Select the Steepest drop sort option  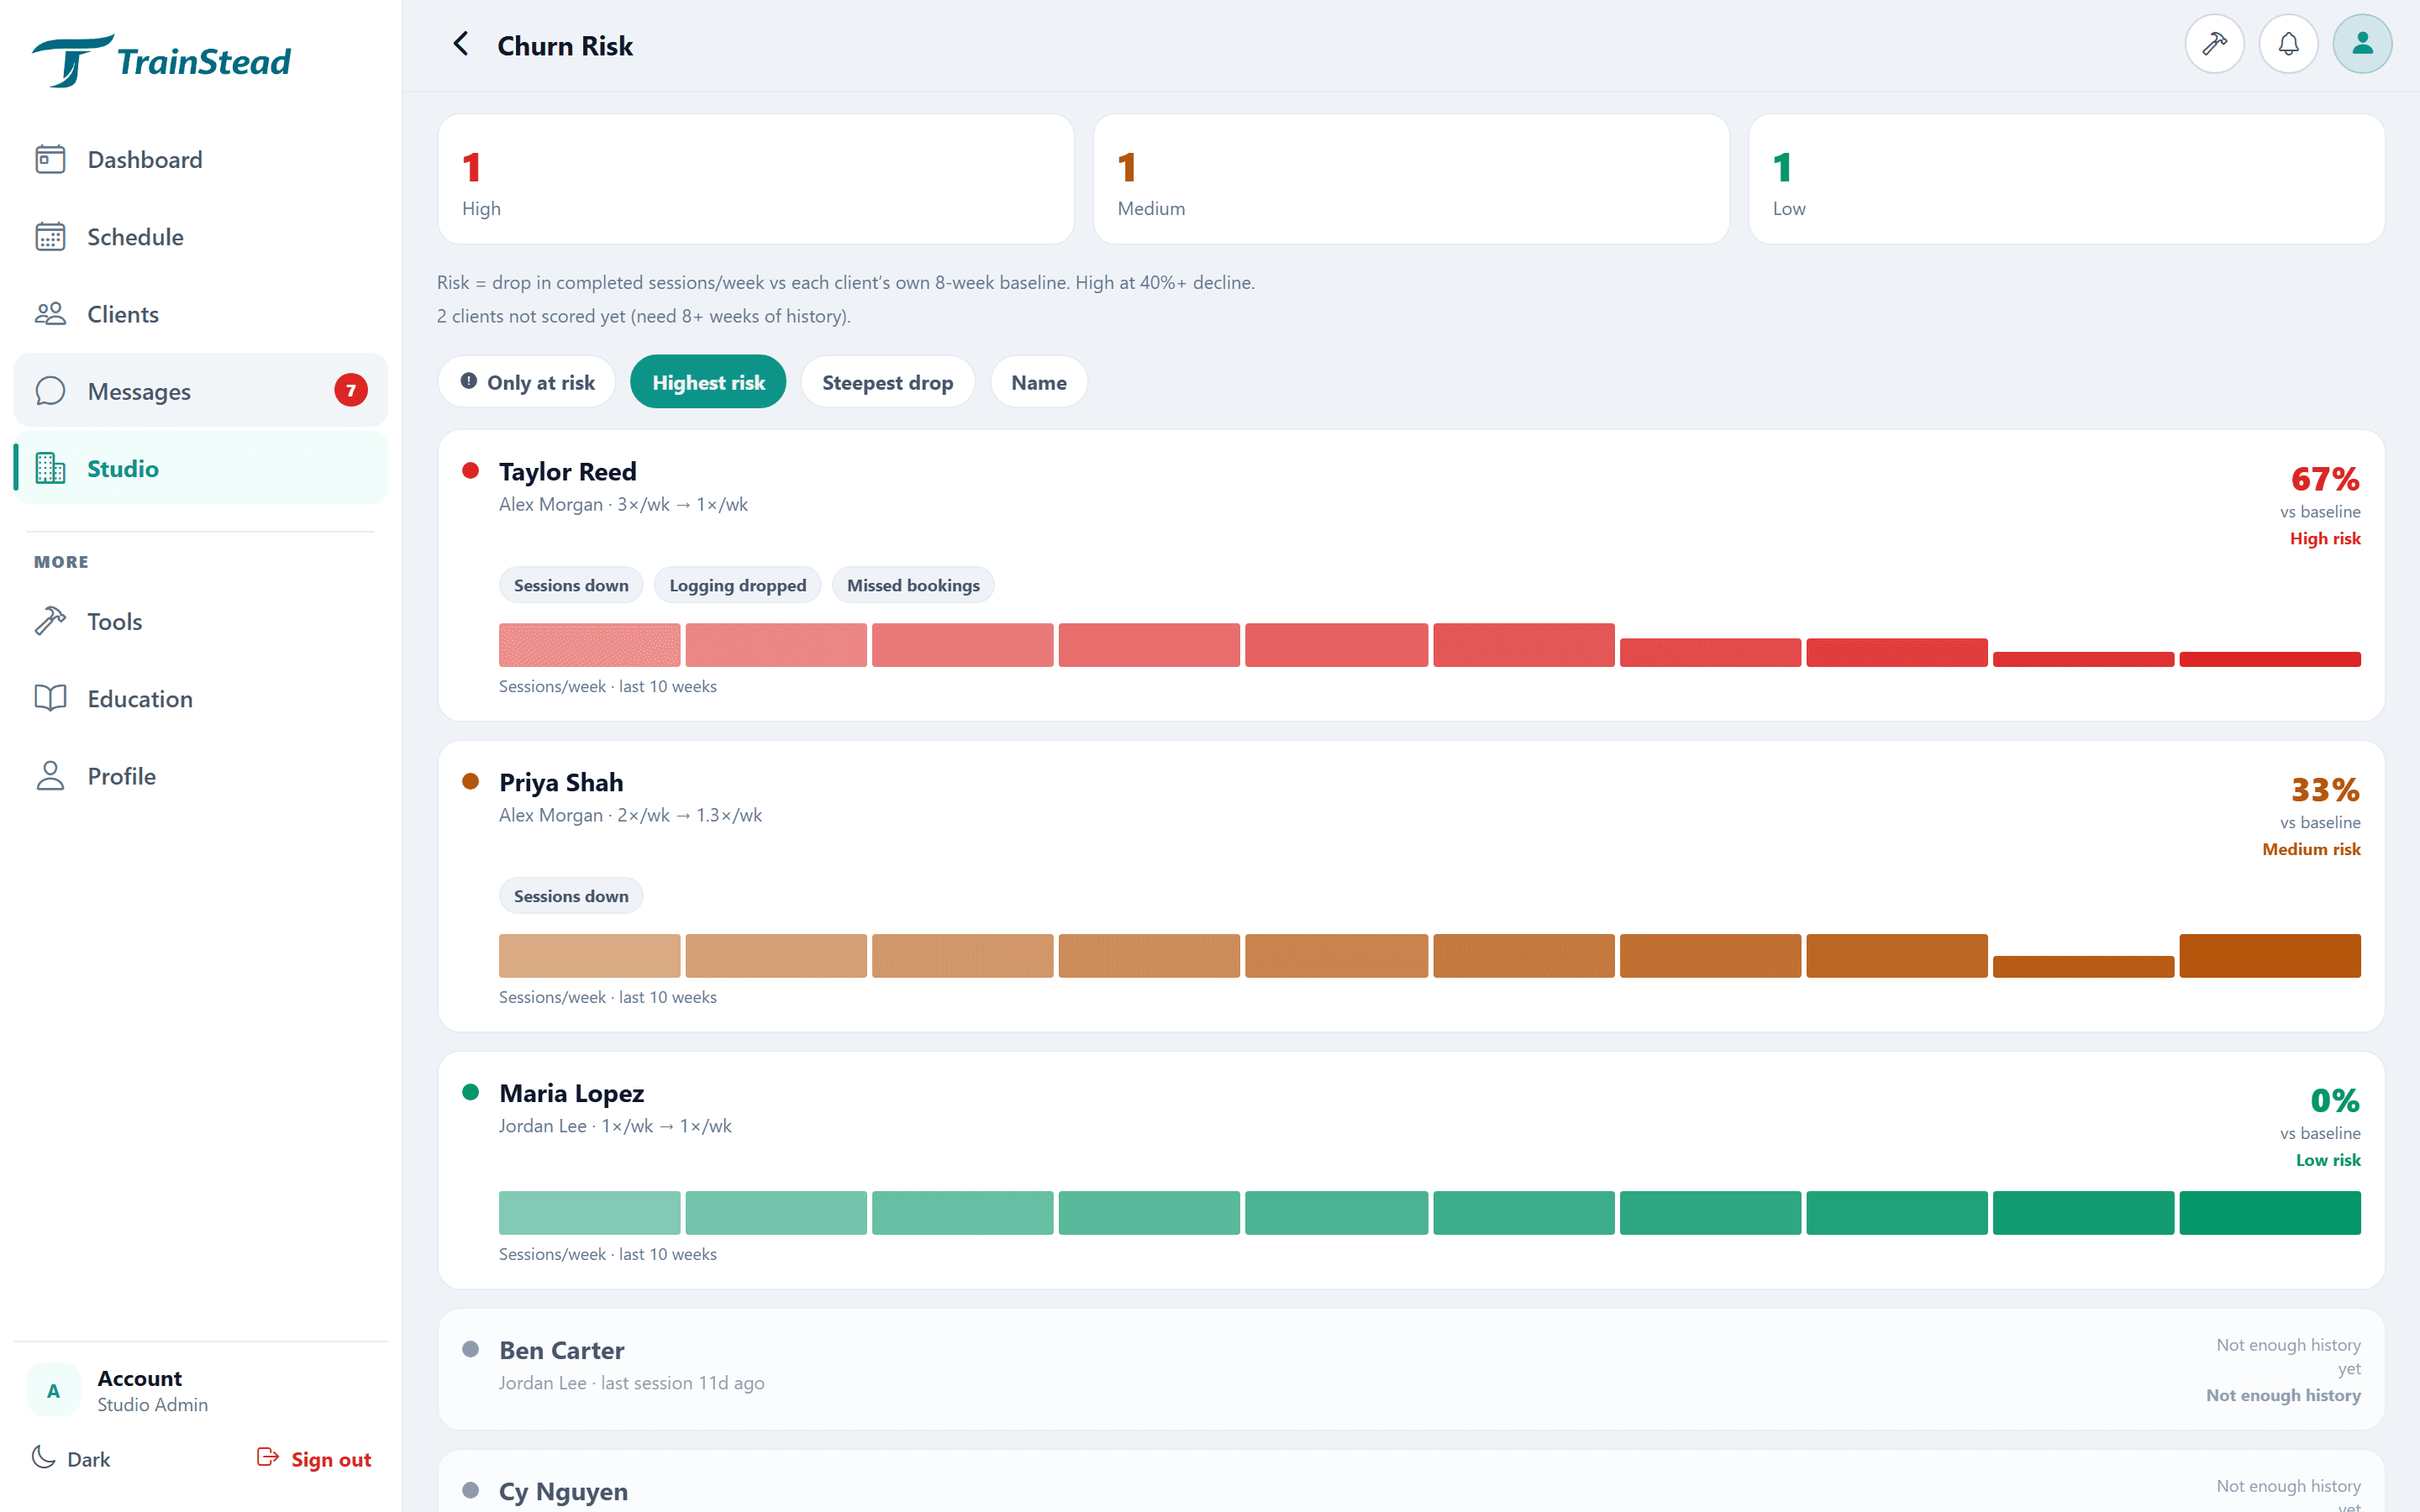pos(887,382)
